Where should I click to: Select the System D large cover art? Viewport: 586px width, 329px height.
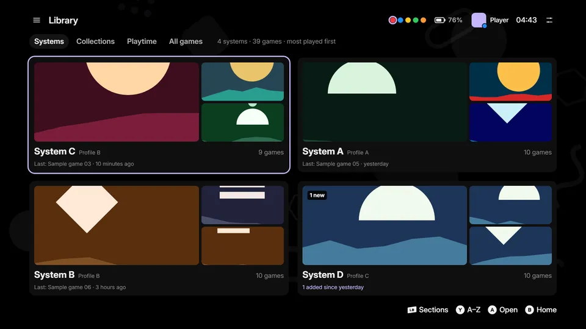[385, 225]
